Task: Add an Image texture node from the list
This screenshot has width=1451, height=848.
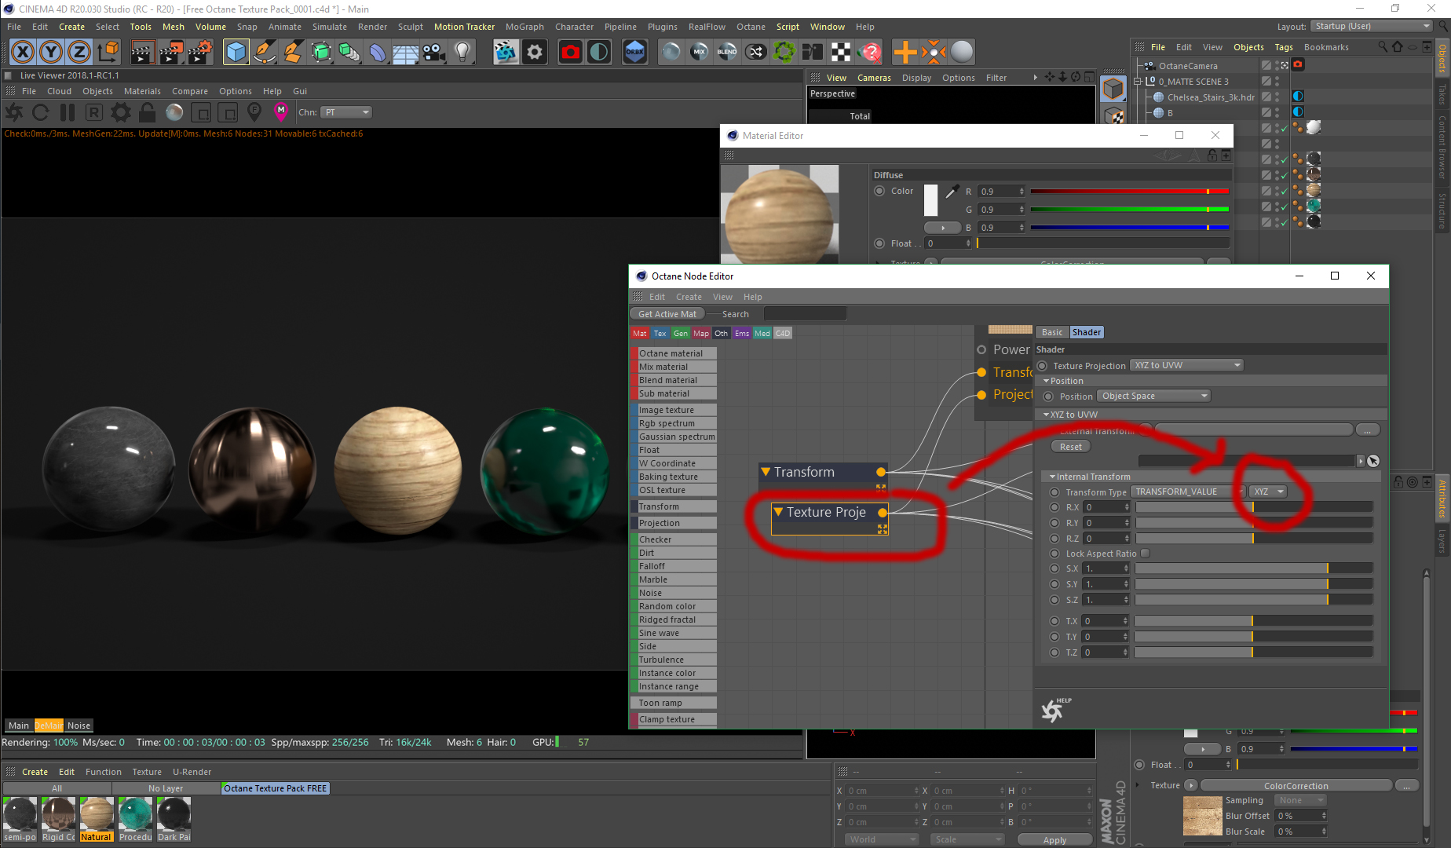Action: pyautogui.click(x=673, y=410)
